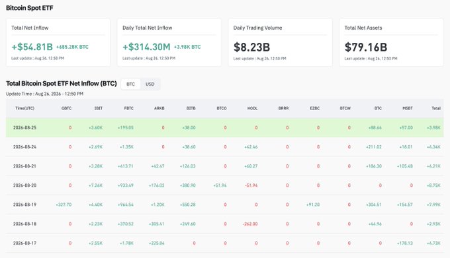Click FBTC +1.78K on 2026-08-17
450x258 pixels.
coord(126,243)
